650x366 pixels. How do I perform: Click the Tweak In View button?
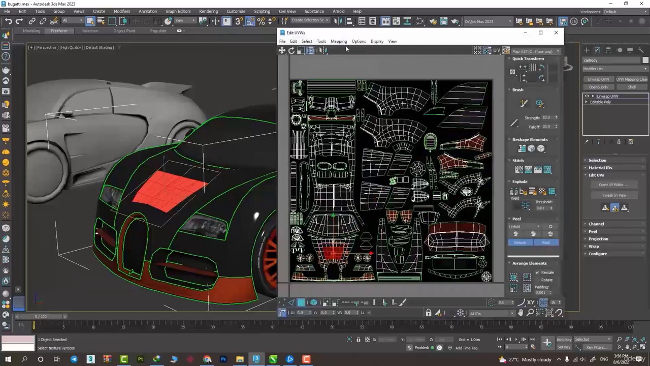coord(614,195)
